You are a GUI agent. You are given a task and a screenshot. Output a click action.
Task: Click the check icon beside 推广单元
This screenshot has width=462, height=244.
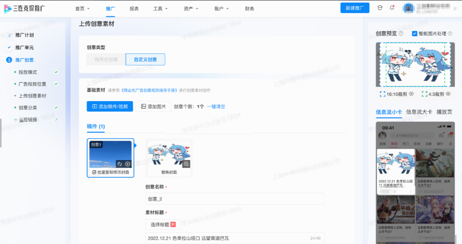point(9,47)
